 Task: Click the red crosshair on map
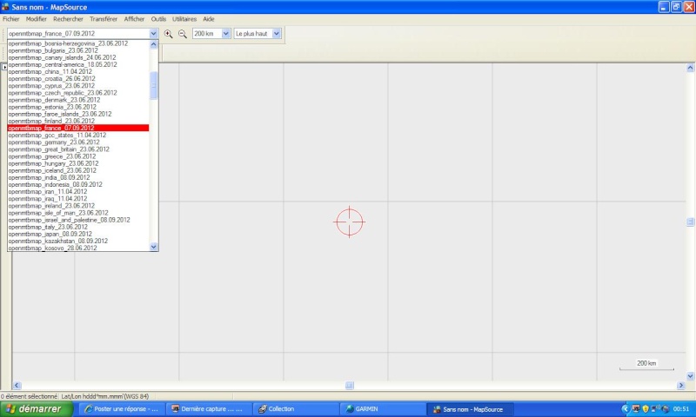[x=350, y=222]
